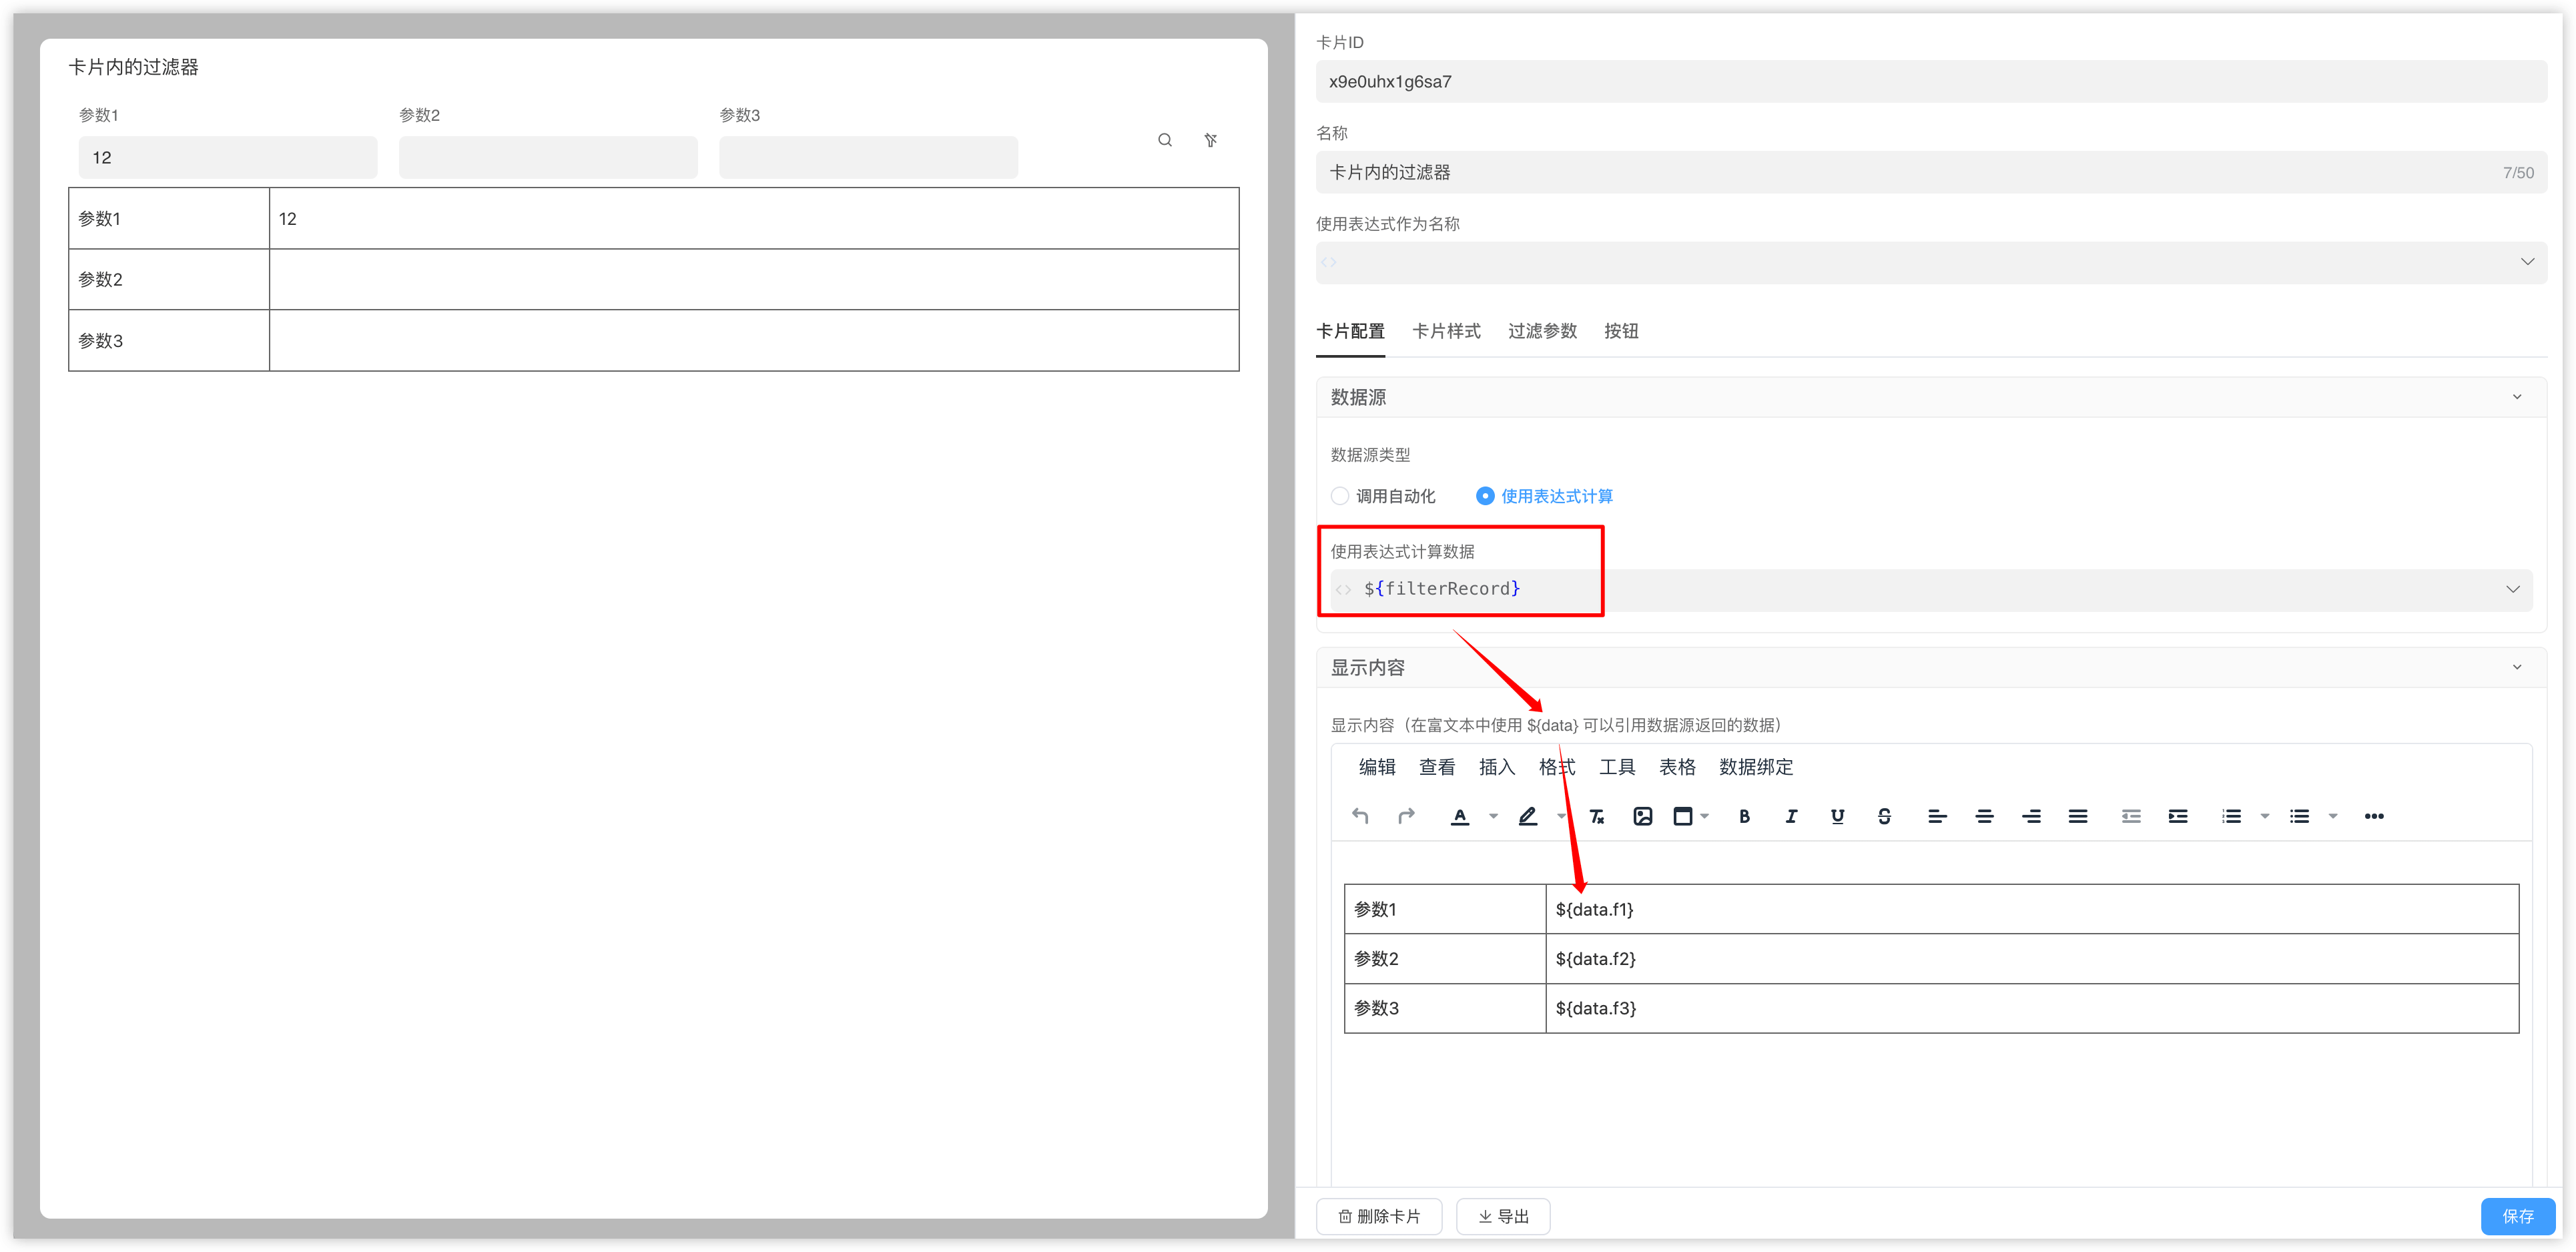Screen dimensions: 2576x1252
Task: Click the 保存 button
Action: 2517,1216
